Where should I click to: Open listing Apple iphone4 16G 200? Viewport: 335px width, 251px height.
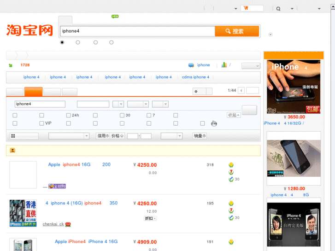pos(79,165)
